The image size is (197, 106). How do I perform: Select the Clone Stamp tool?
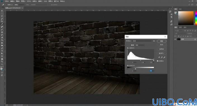click(2, 32)
